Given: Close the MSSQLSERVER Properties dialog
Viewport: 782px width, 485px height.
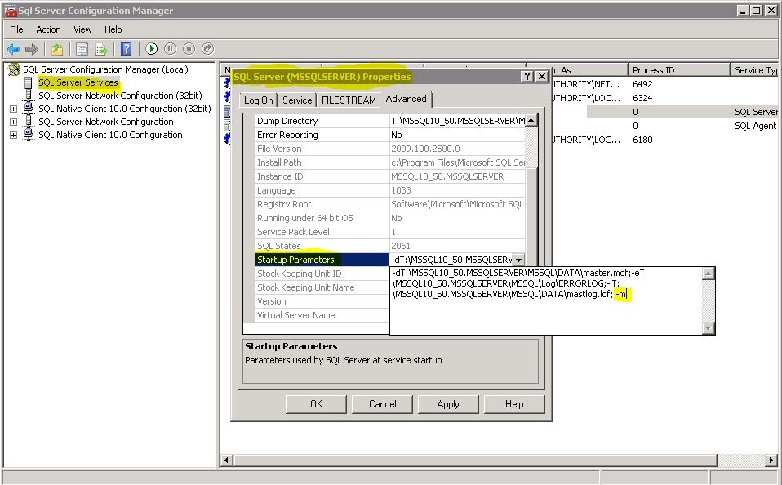Looking at the screenshot, I should (542, 77).
